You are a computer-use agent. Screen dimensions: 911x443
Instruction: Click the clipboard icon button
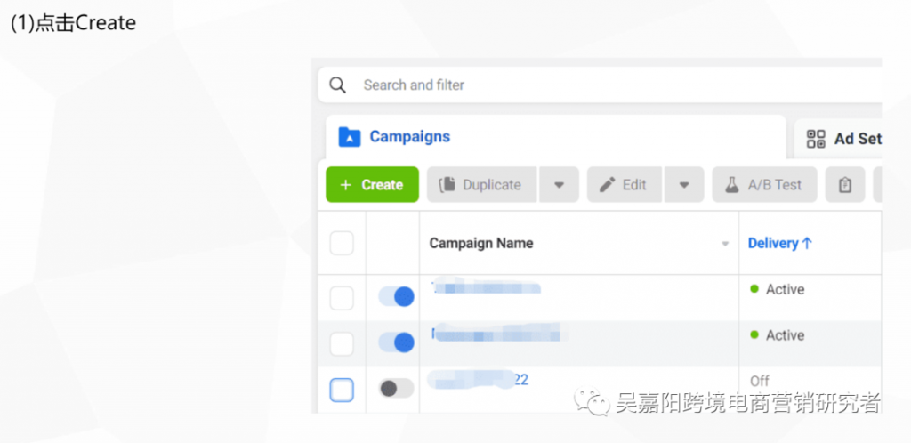click(845, 185)
